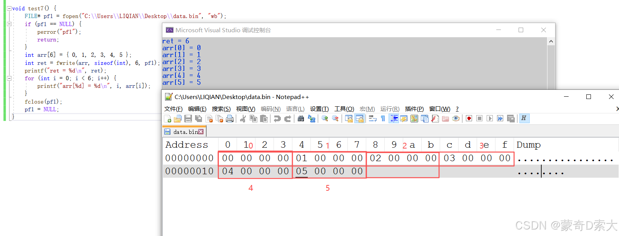The height and width of the screenshot is (236, 619).
Task: Click the Copy icon in the toolbar
Action: click(253, 119)
